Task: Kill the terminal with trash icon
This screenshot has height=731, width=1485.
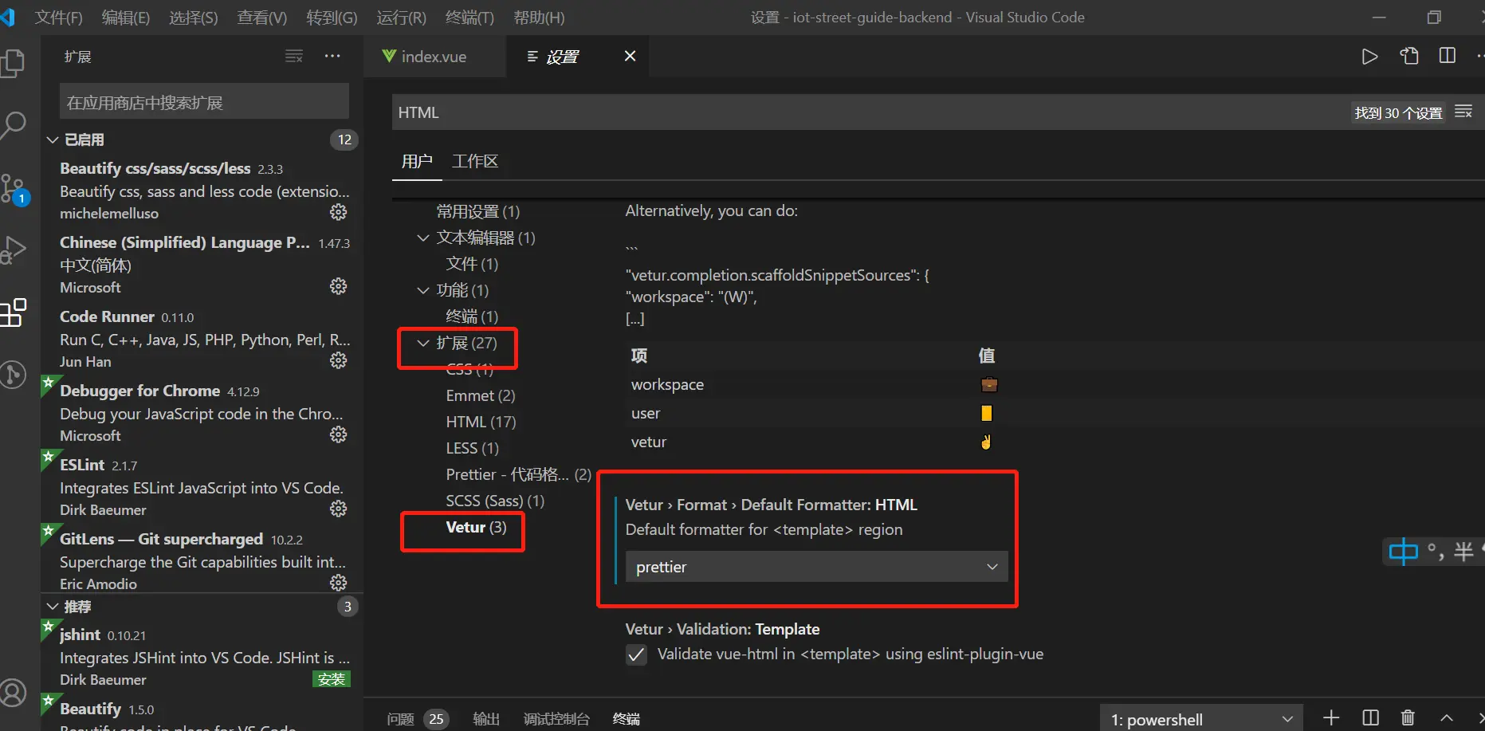Action: click(x=1408, y=718)
